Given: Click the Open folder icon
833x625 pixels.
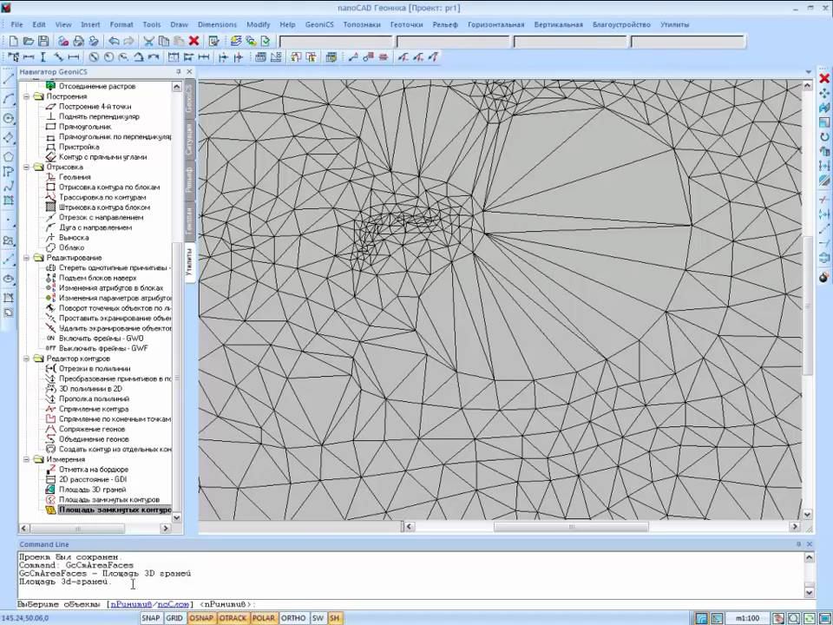Looking at the screenshot, I should (29, 41).
